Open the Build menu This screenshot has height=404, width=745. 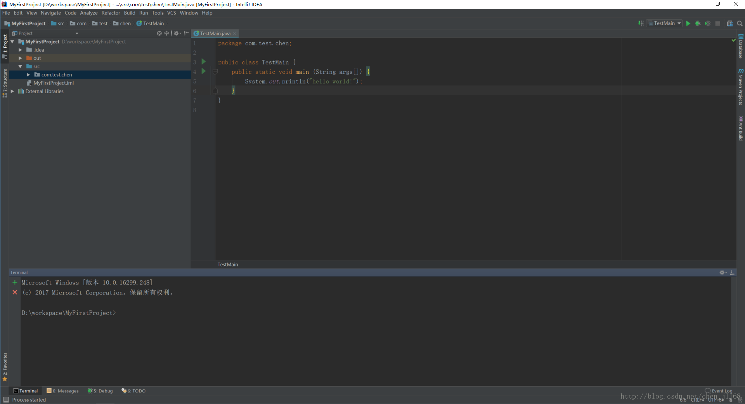pos(130,13)
